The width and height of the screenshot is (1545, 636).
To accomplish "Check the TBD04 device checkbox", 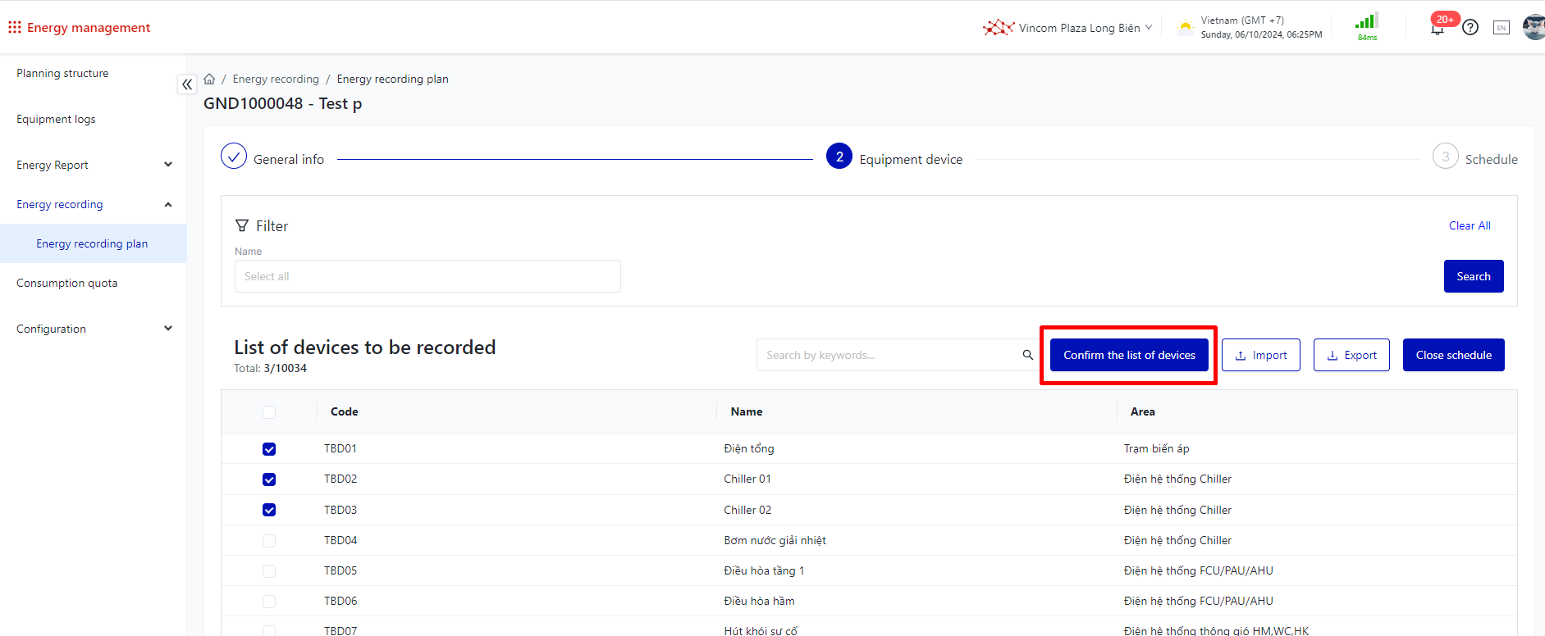I will tap(269, 541).
